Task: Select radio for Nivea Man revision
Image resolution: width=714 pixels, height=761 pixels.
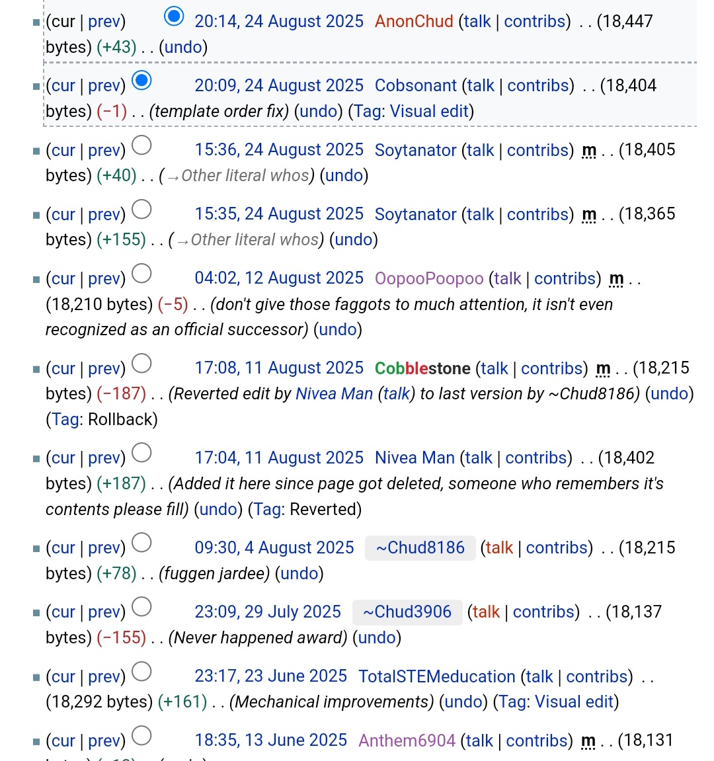Action: point(141,453)
